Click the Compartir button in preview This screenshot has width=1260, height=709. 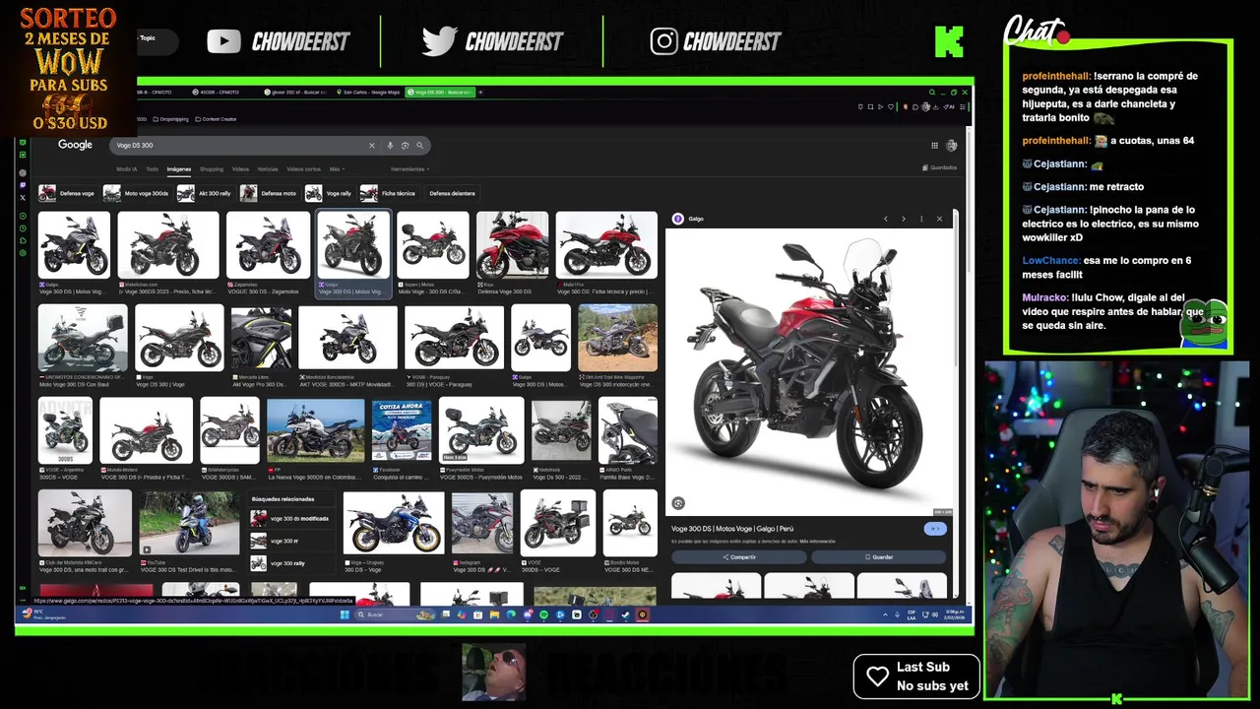pos(739,557)
